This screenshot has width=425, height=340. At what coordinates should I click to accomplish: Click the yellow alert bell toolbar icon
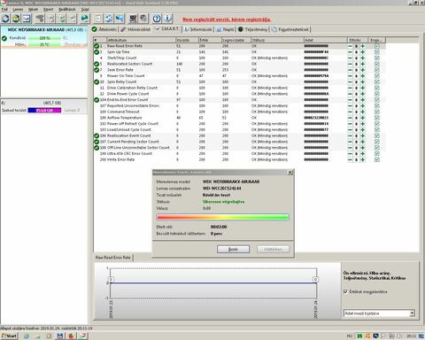tap(16, 19)
